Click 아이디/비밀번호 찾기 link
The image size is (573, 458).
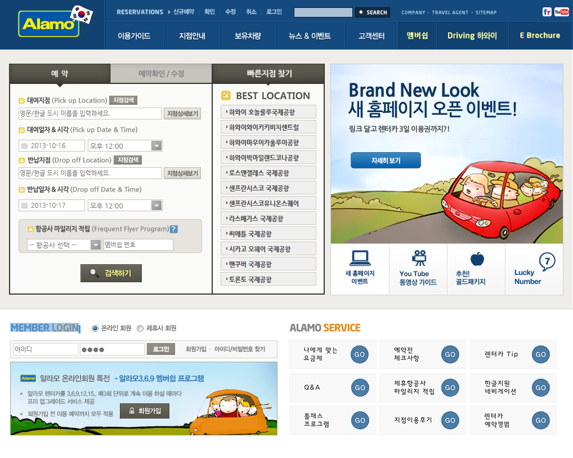coord(240,349)
